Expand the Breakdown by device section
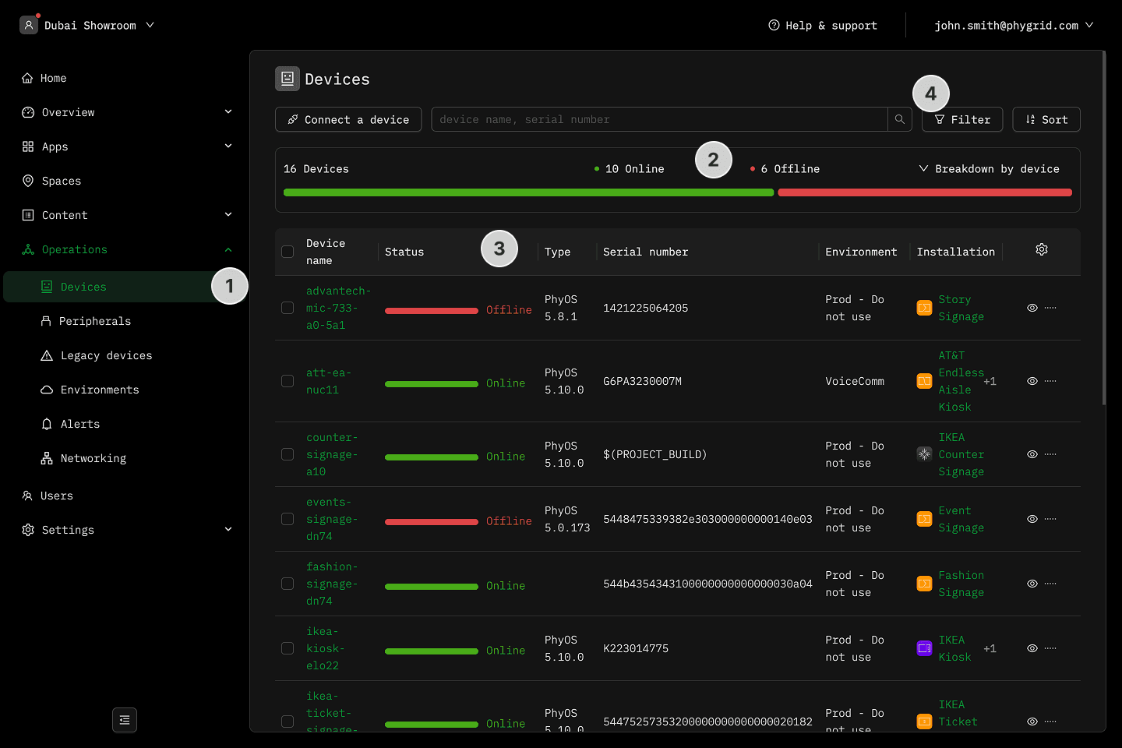The image size is (1122, 748). click(x=989, y=169)
